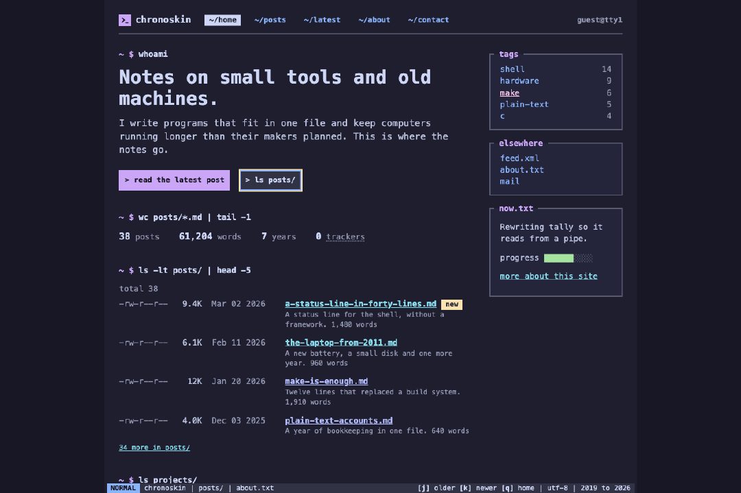
Task: Select the 'make' tag
Action: [509, 93]
